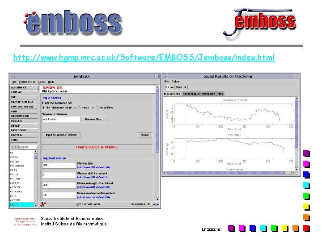The width and height of the screenshot is (322, 241).
Task: Click LOAD SEQUENCE ATTRIBUTES button
Action: pos(97,147)
